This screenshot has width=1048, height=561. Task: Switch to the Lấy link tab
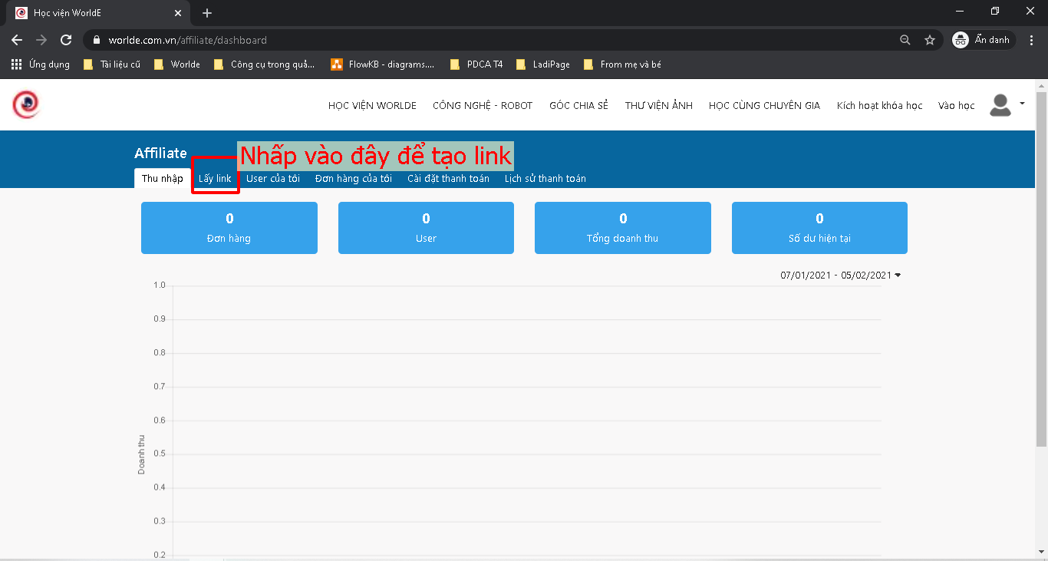(x=215, y=179)
